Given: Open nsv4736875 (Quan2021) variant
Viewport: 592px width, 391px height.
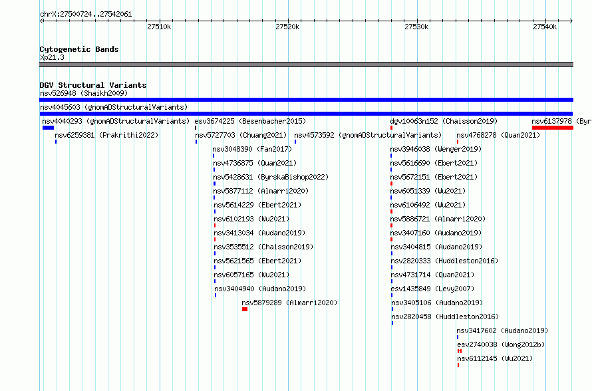Looking at the screenshot, I should point(255,163).
